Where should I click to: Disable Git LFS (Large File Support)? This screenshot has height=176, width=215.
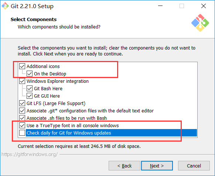click(x=22, y=103)
